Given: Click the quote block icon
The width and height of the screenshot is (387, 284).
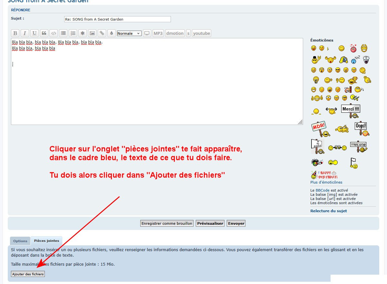Looking at the screenshot, I should pos(44,33).
